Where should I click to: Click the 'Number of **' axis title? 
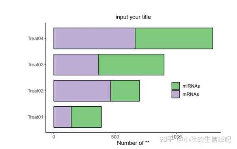133,143
